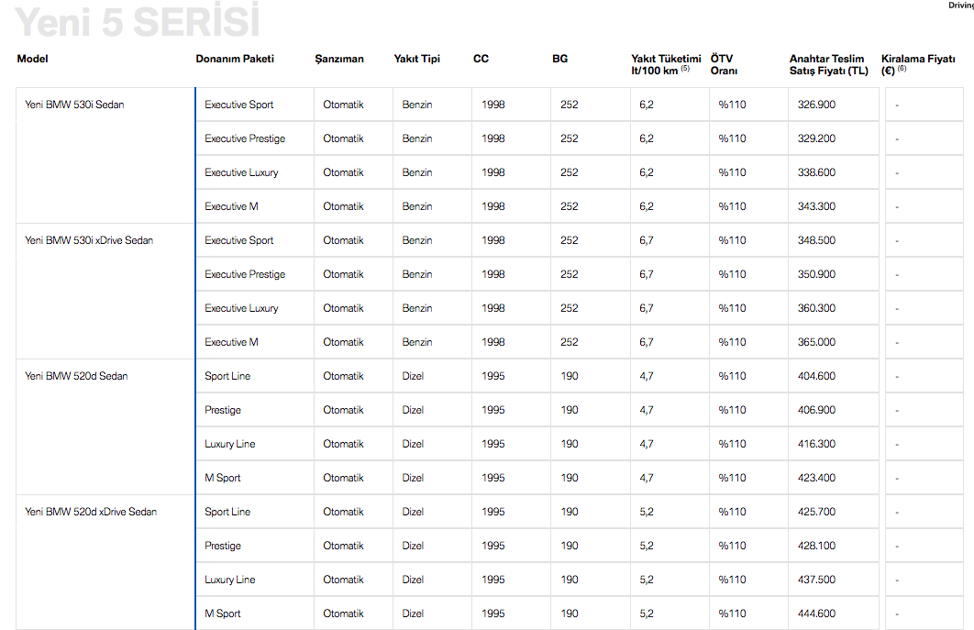Click "Executive Sport" in the 326.900 row
This screenshot has height=630, width=974.
(239, 105)
